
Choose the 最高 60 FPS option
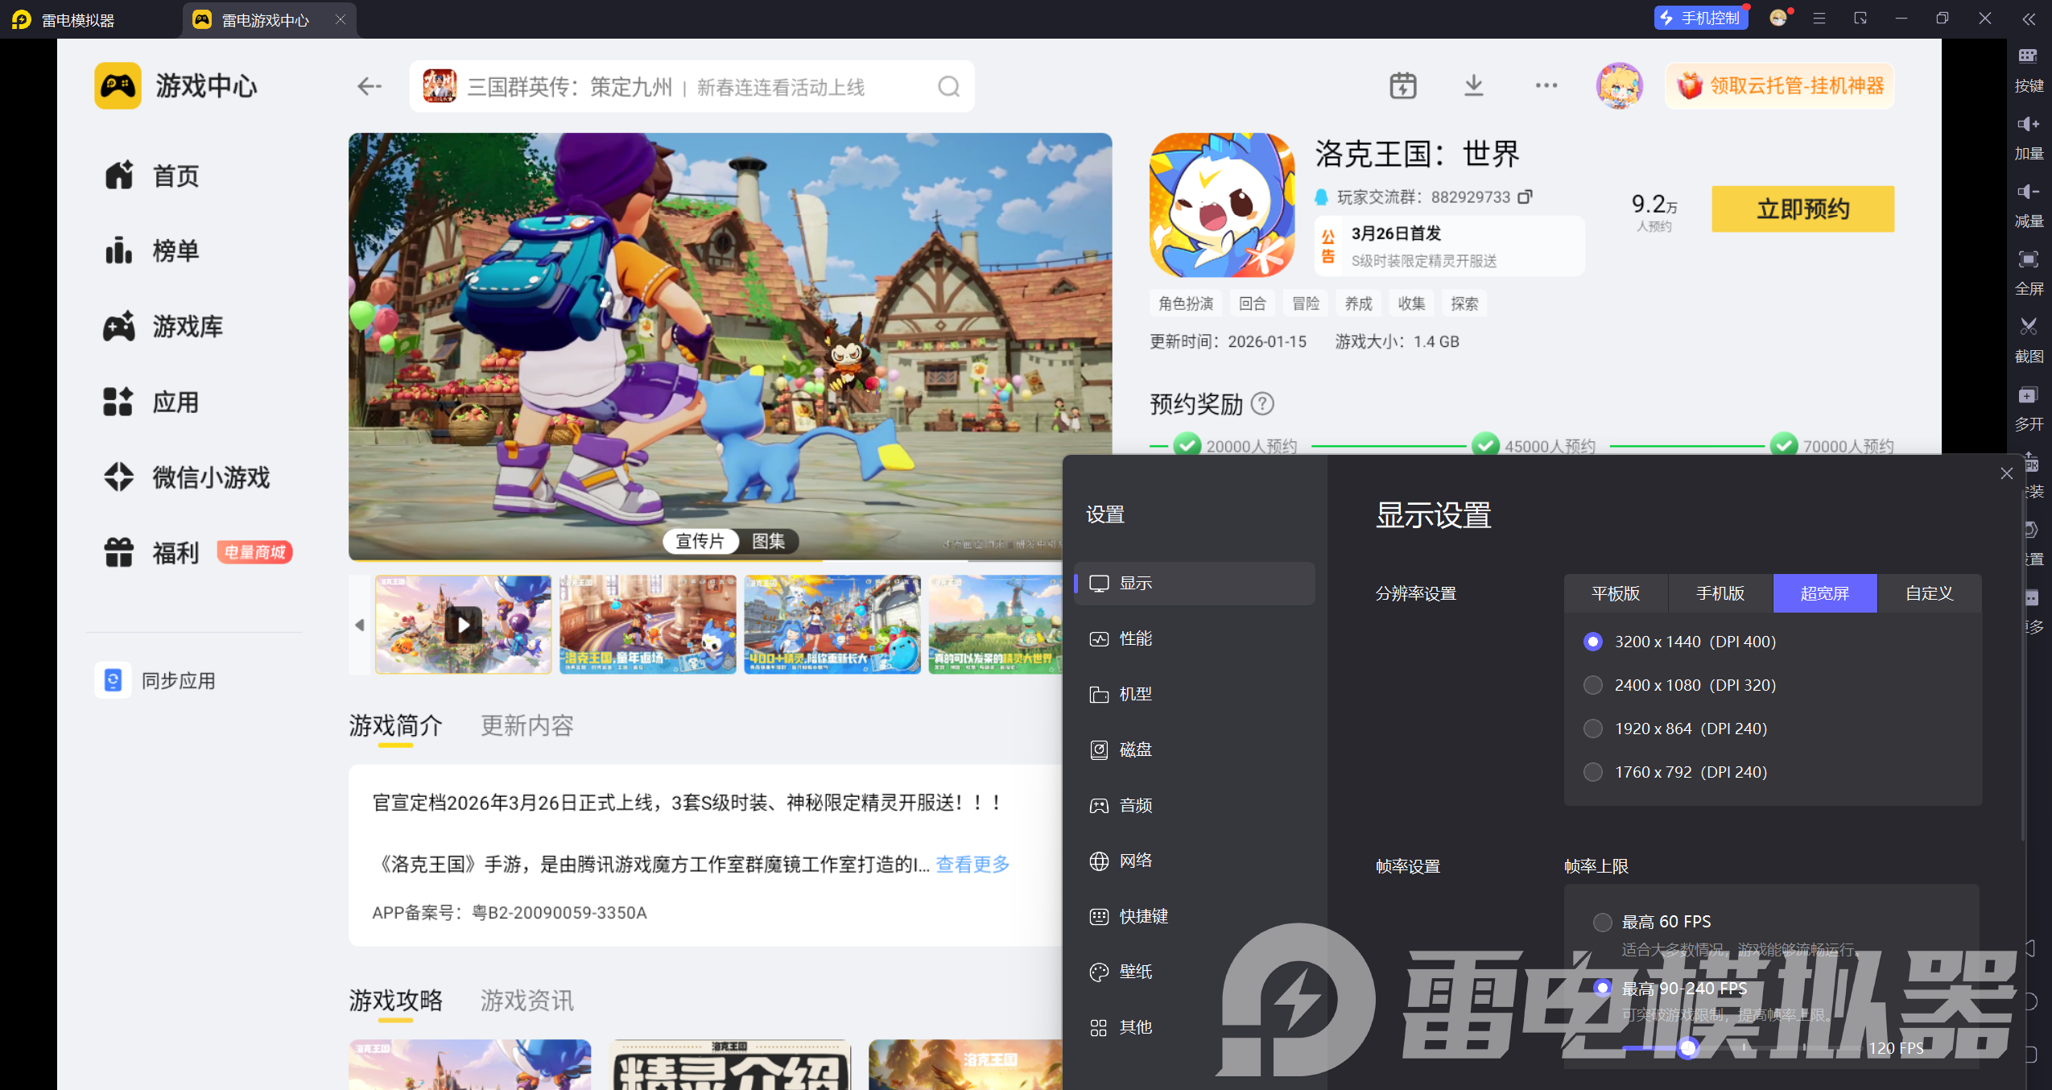click(x=1602, y=922)
